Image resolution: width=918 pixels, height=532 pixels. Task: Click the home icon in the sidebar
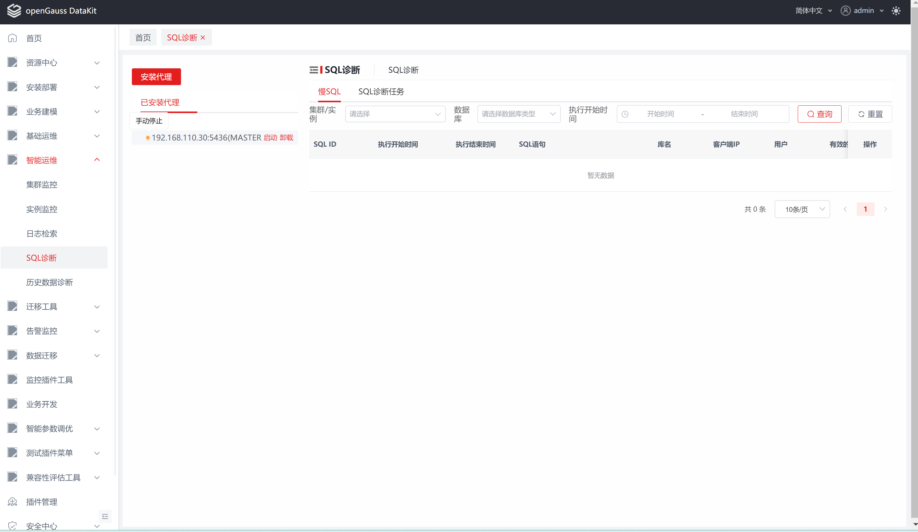[x=12, y=38]
